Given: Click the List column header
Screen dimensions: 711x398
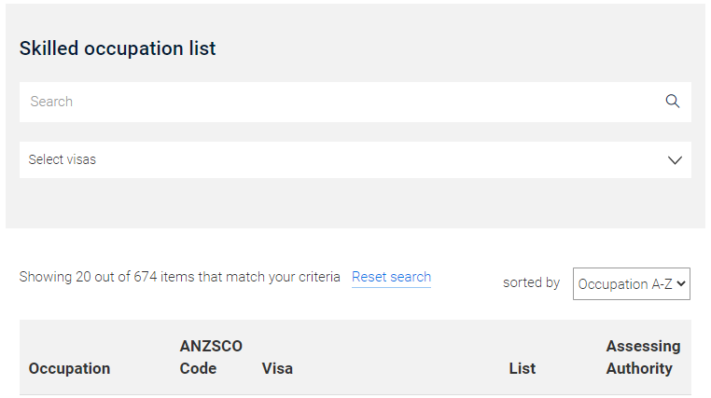Looking at the screenshot, I should pyautogui.click(x=522, y=368).
